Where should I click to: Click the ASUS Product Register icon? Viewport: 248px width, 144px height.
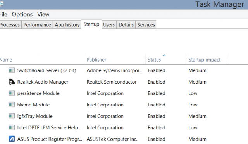pos(12,139)
